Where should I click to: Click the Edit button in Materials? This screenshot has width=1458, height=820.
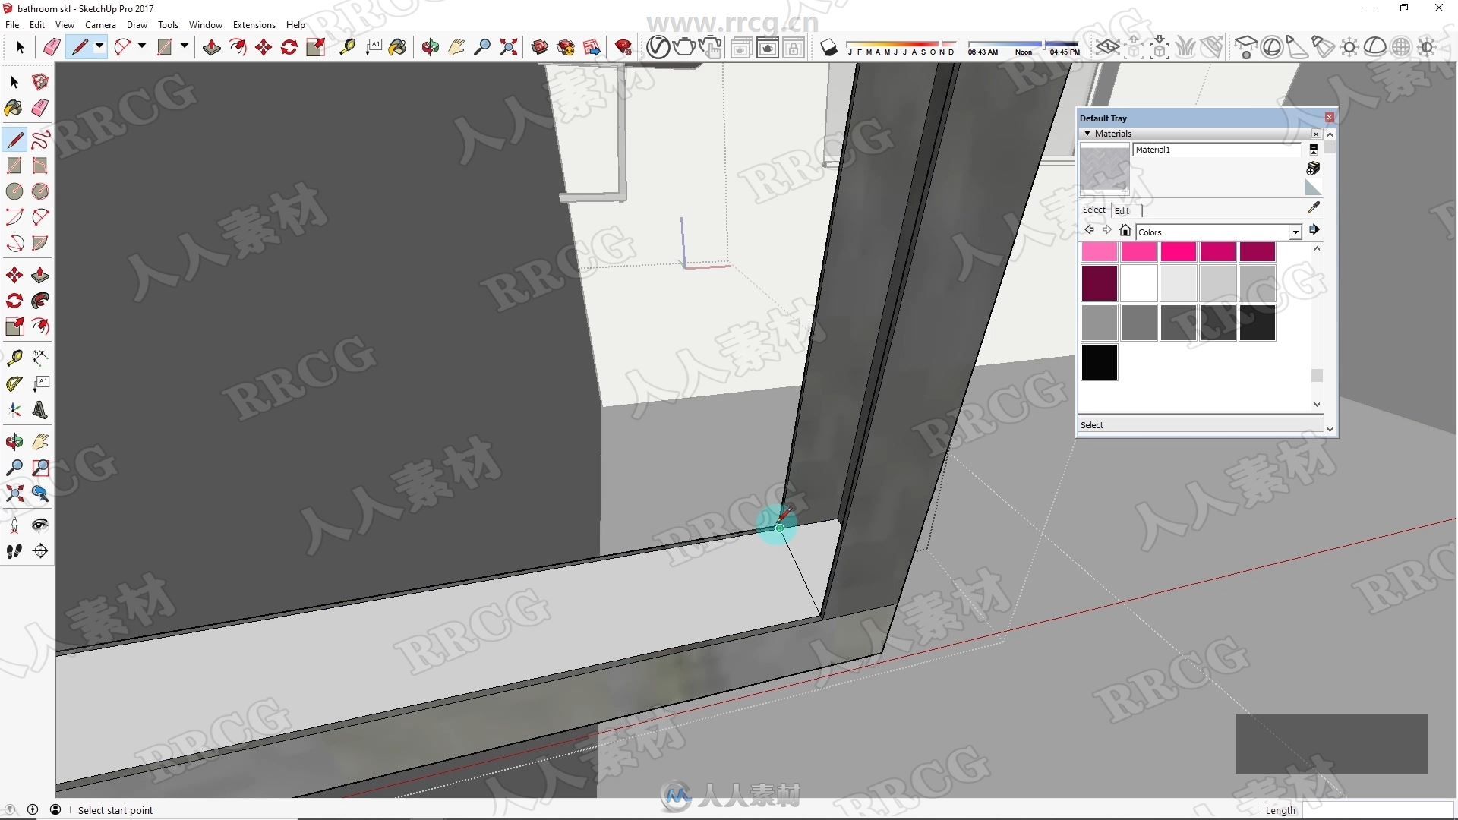coord(1122,210)
